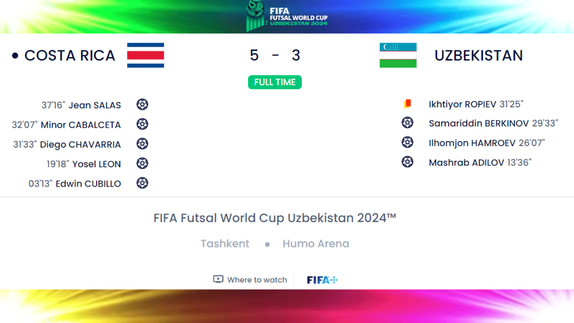Image resolution: width=574 pixels, height=323 pixels.
Task: Click the goal ball icon beside Edwin CUBILLO
Action: click(x=142, y=183)
